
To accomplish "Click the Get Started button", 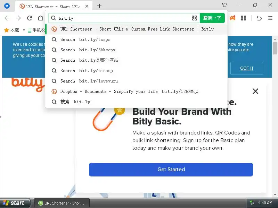I will coord(171,170).
